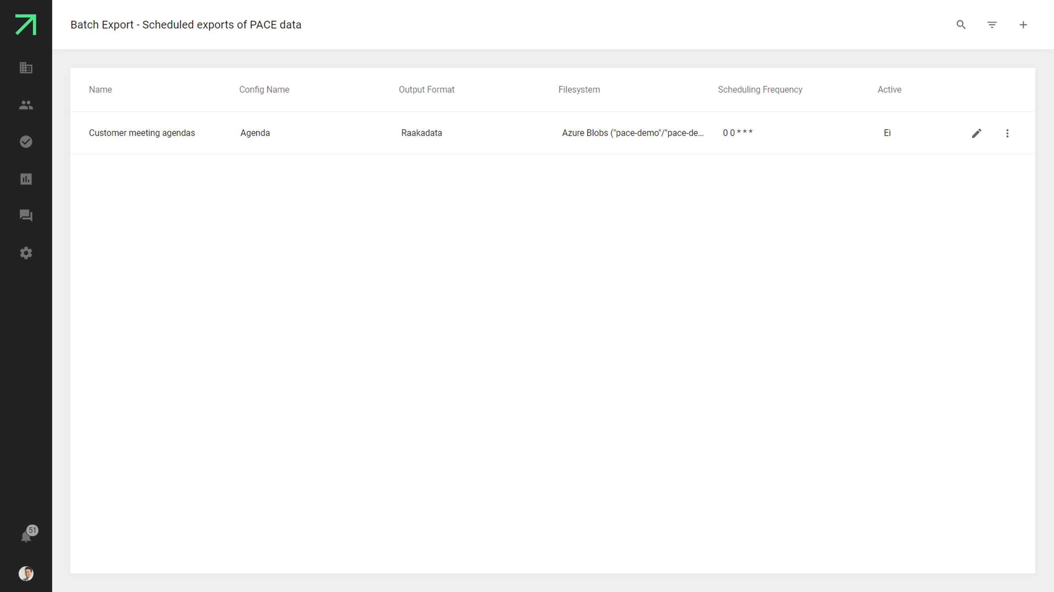Open the tasks checkmark sidebar icon
The width and height of the screenshot is (1054, 592).
tap(26, 142)
